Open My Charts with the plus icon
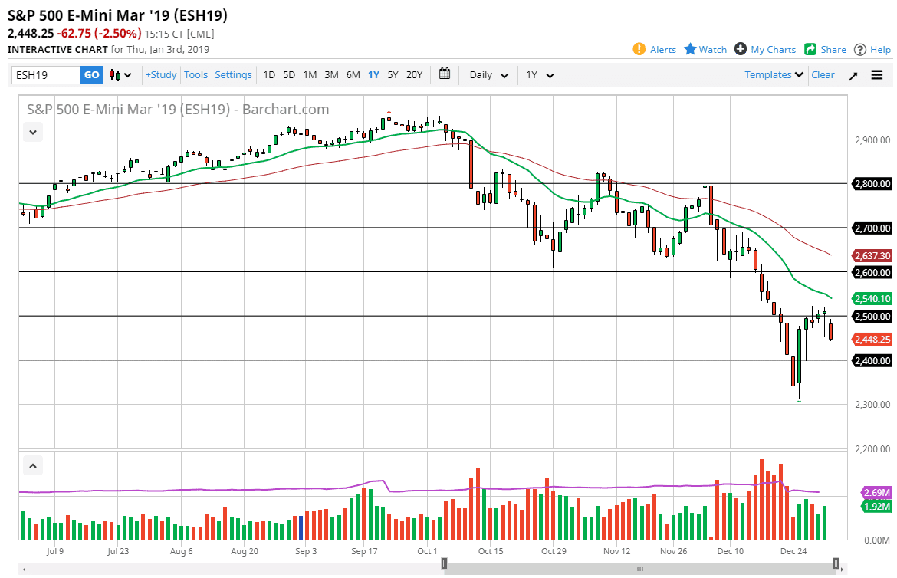Viewport: 897px width, 578px height. [741, 48]
